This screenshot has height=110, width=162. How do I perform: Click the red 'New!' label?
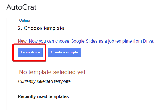point(23,41)
